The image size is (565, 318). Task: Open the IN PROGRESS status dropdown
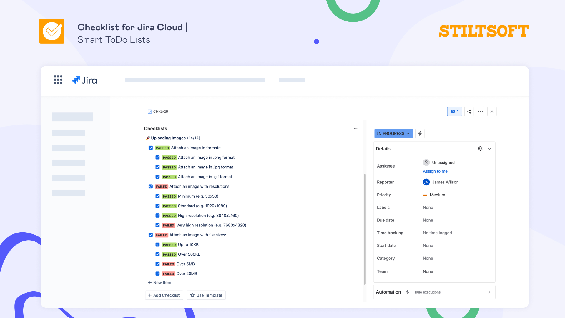pyautogui.click(x=393, y=133)
